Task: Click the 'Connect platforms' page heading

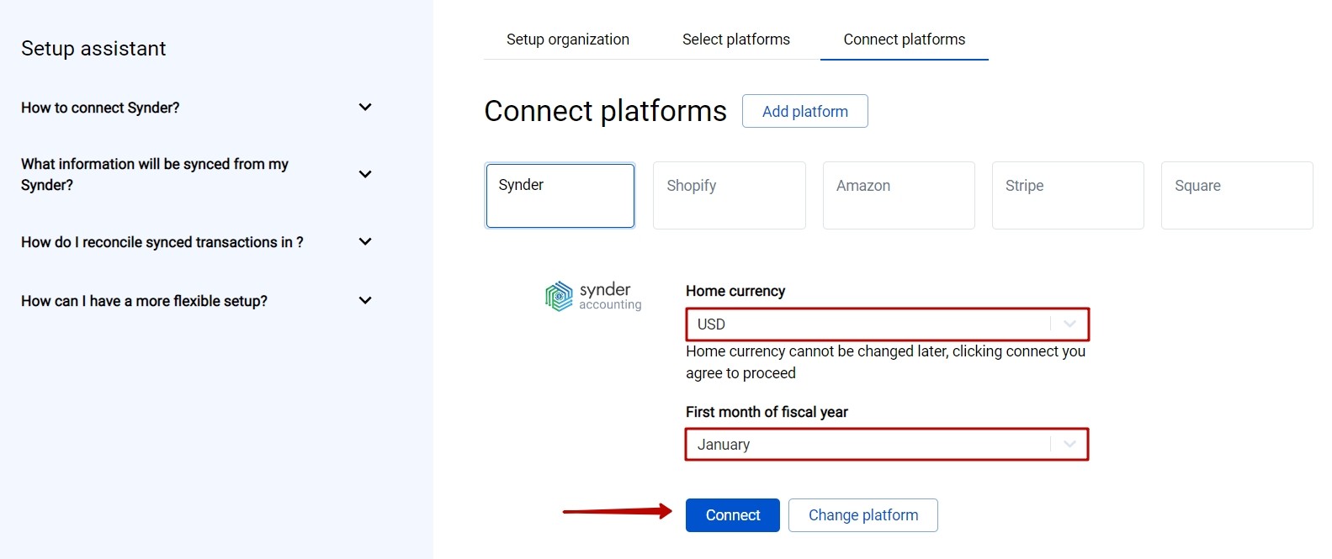Action: (606, 111)
